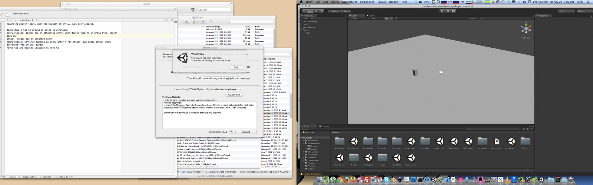Expand the Animations folder in Project tree
The height and width of the screenshot is (185, 593).
pos(304,141)
